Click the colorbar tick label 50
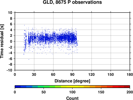Viewport: 133px width, 100px height. [44, 92]
